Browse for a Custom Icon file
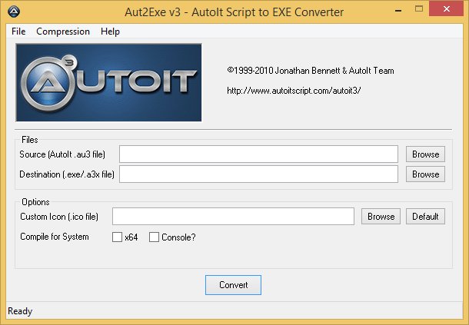469x325 pixels. 381,217
